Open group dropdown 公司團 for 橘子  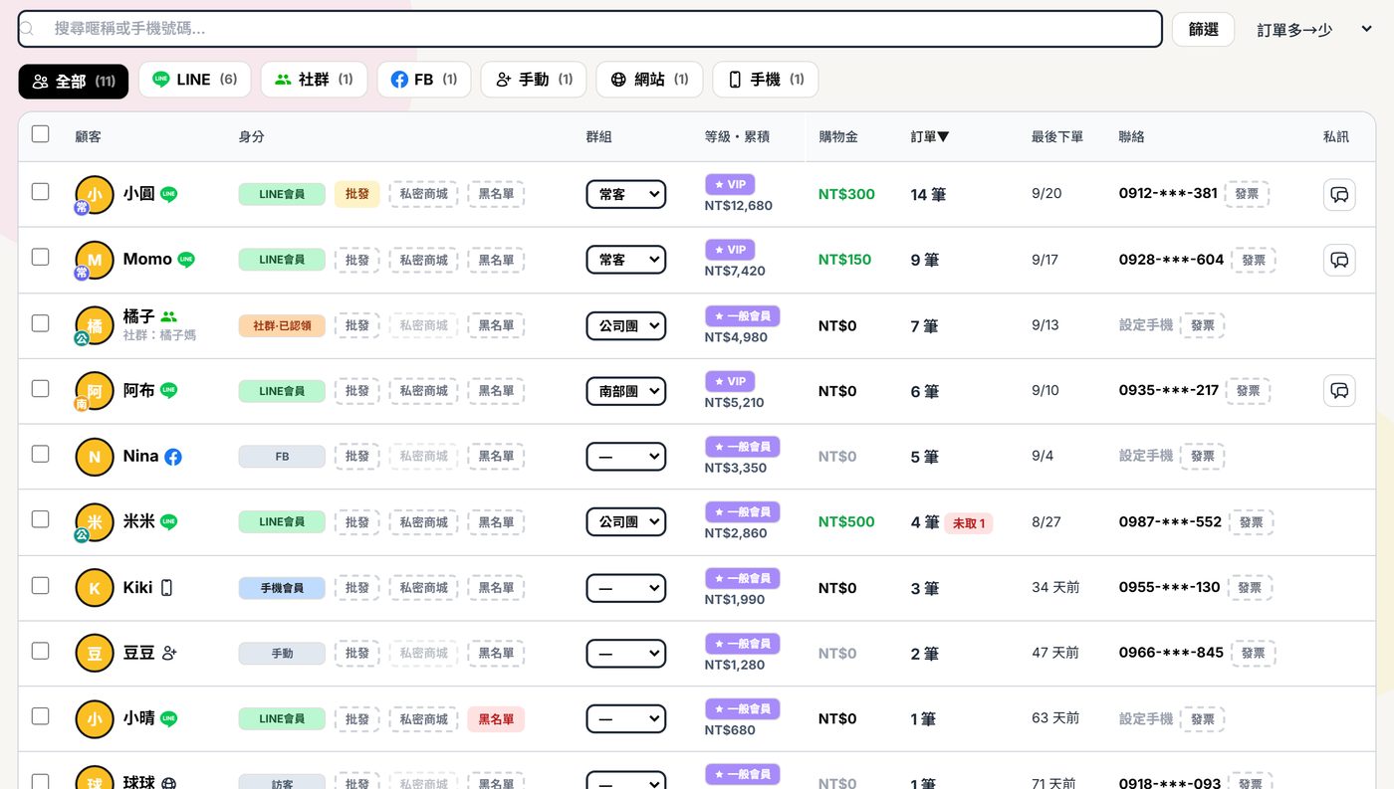point(626,325)
